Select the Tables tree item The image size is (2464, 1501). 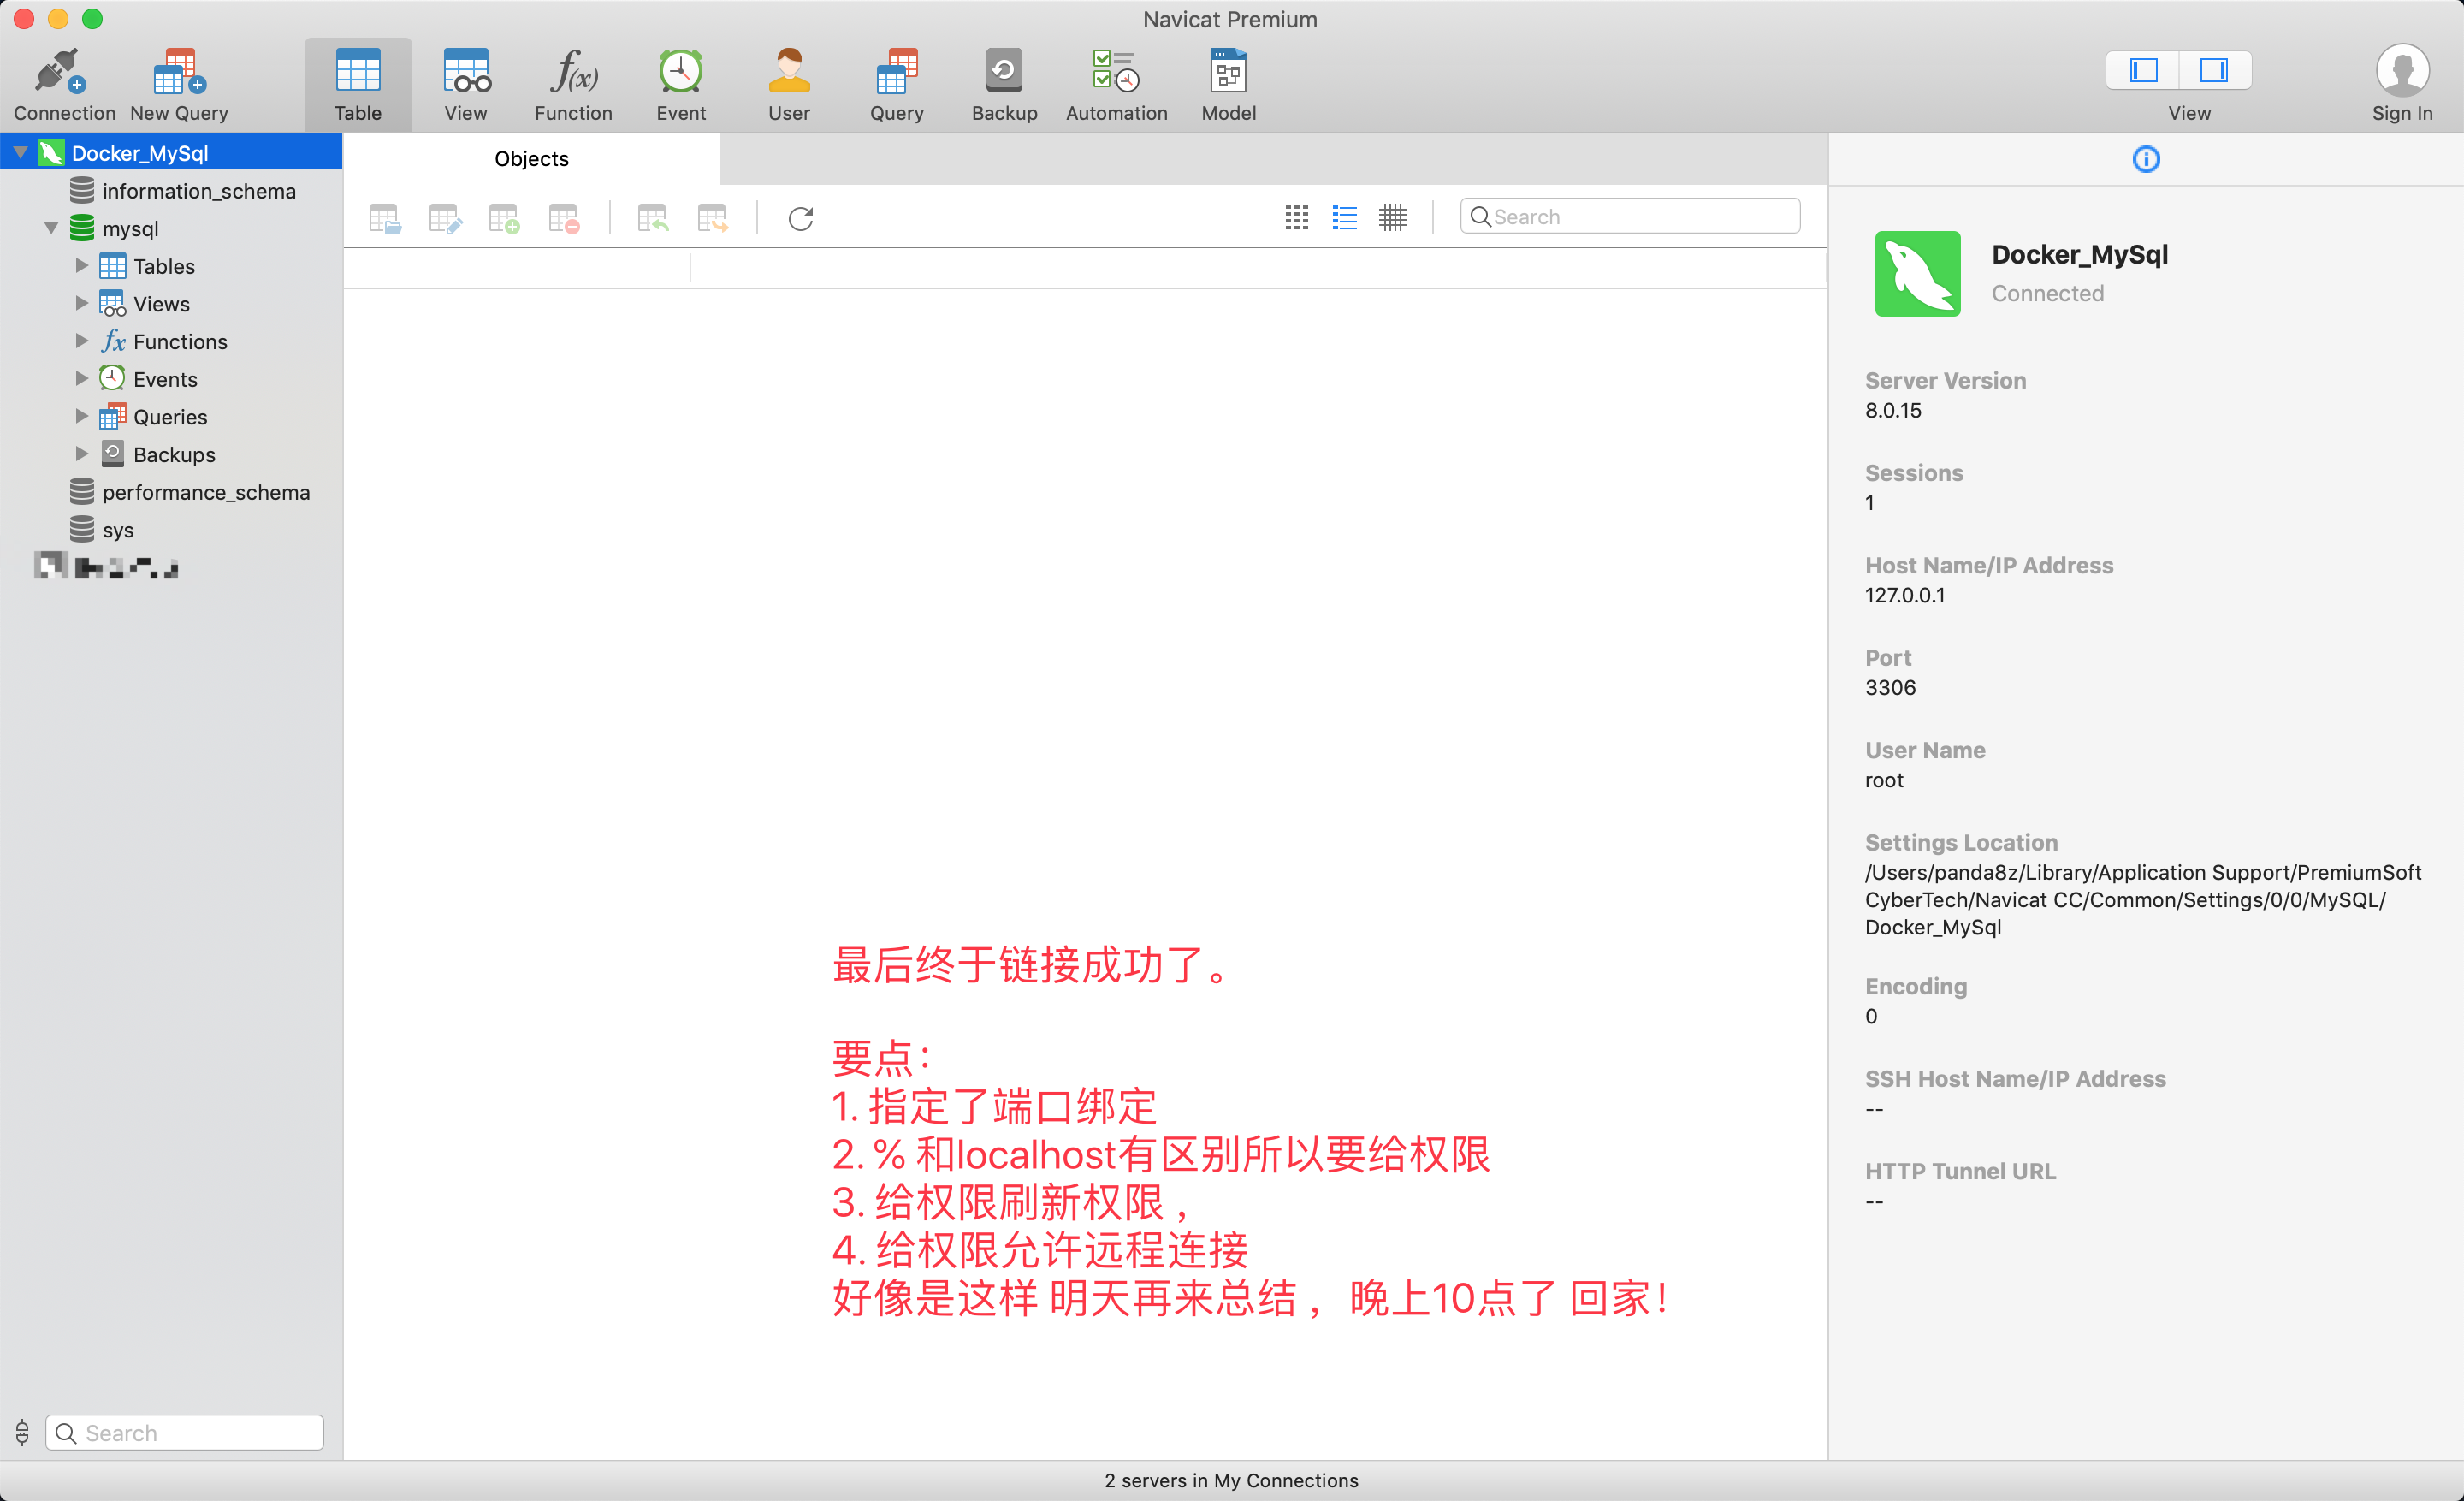tap(171, 266)
